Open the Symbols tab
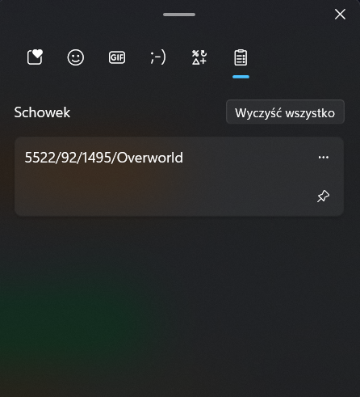This screenshot has width=360, height=397. click(x=199, y=57)
